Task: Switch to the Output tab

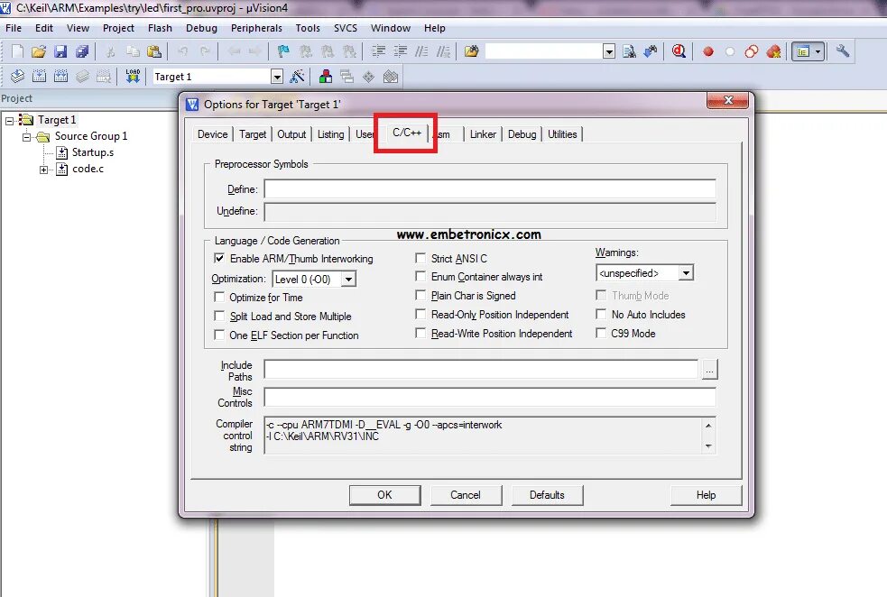Action: 291,134
